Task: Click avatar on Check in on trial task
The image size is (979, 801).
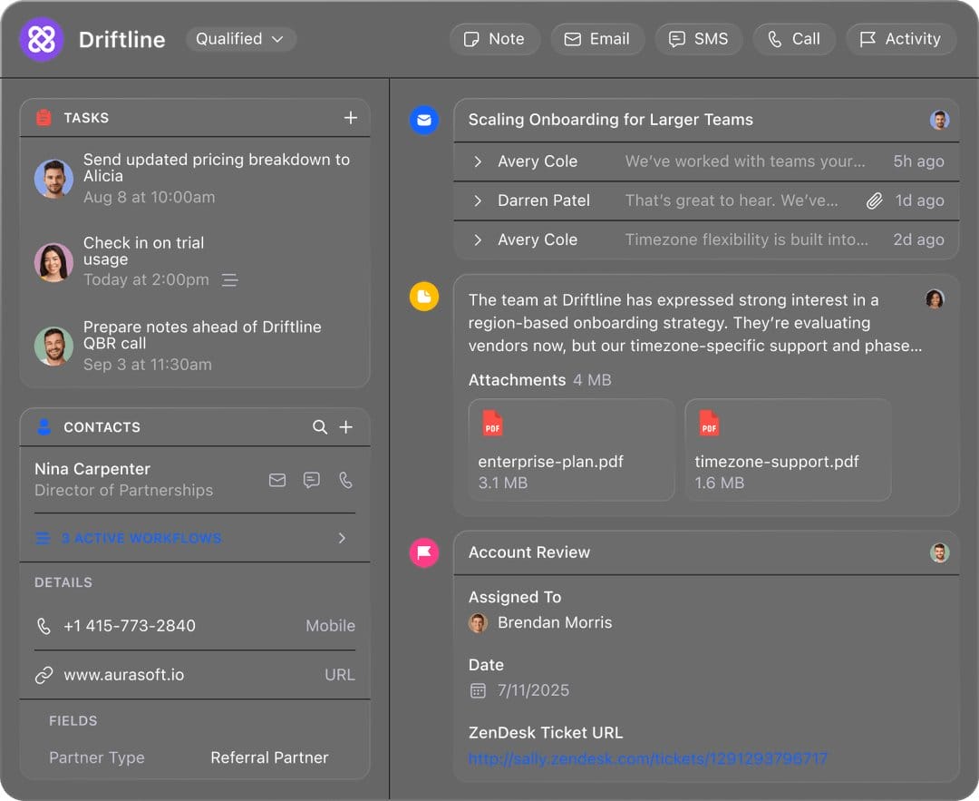Action: click(x=53, y=262)
